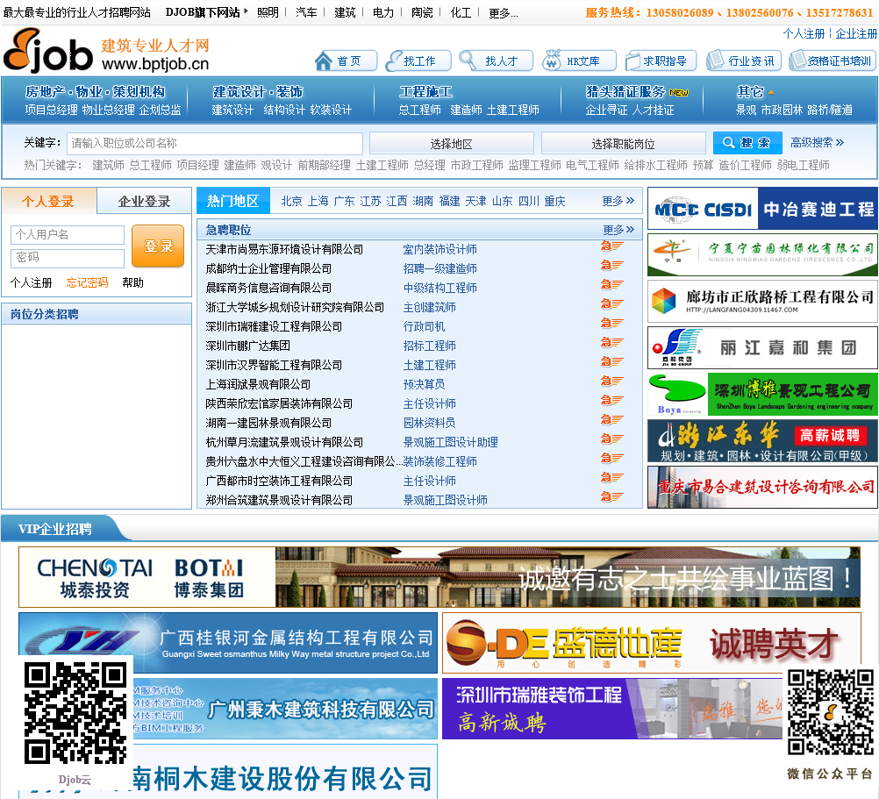The width and height of the screenshot is (879, 799).
Task: Click 帮助 link in login box
Action: tap(132, 282)
